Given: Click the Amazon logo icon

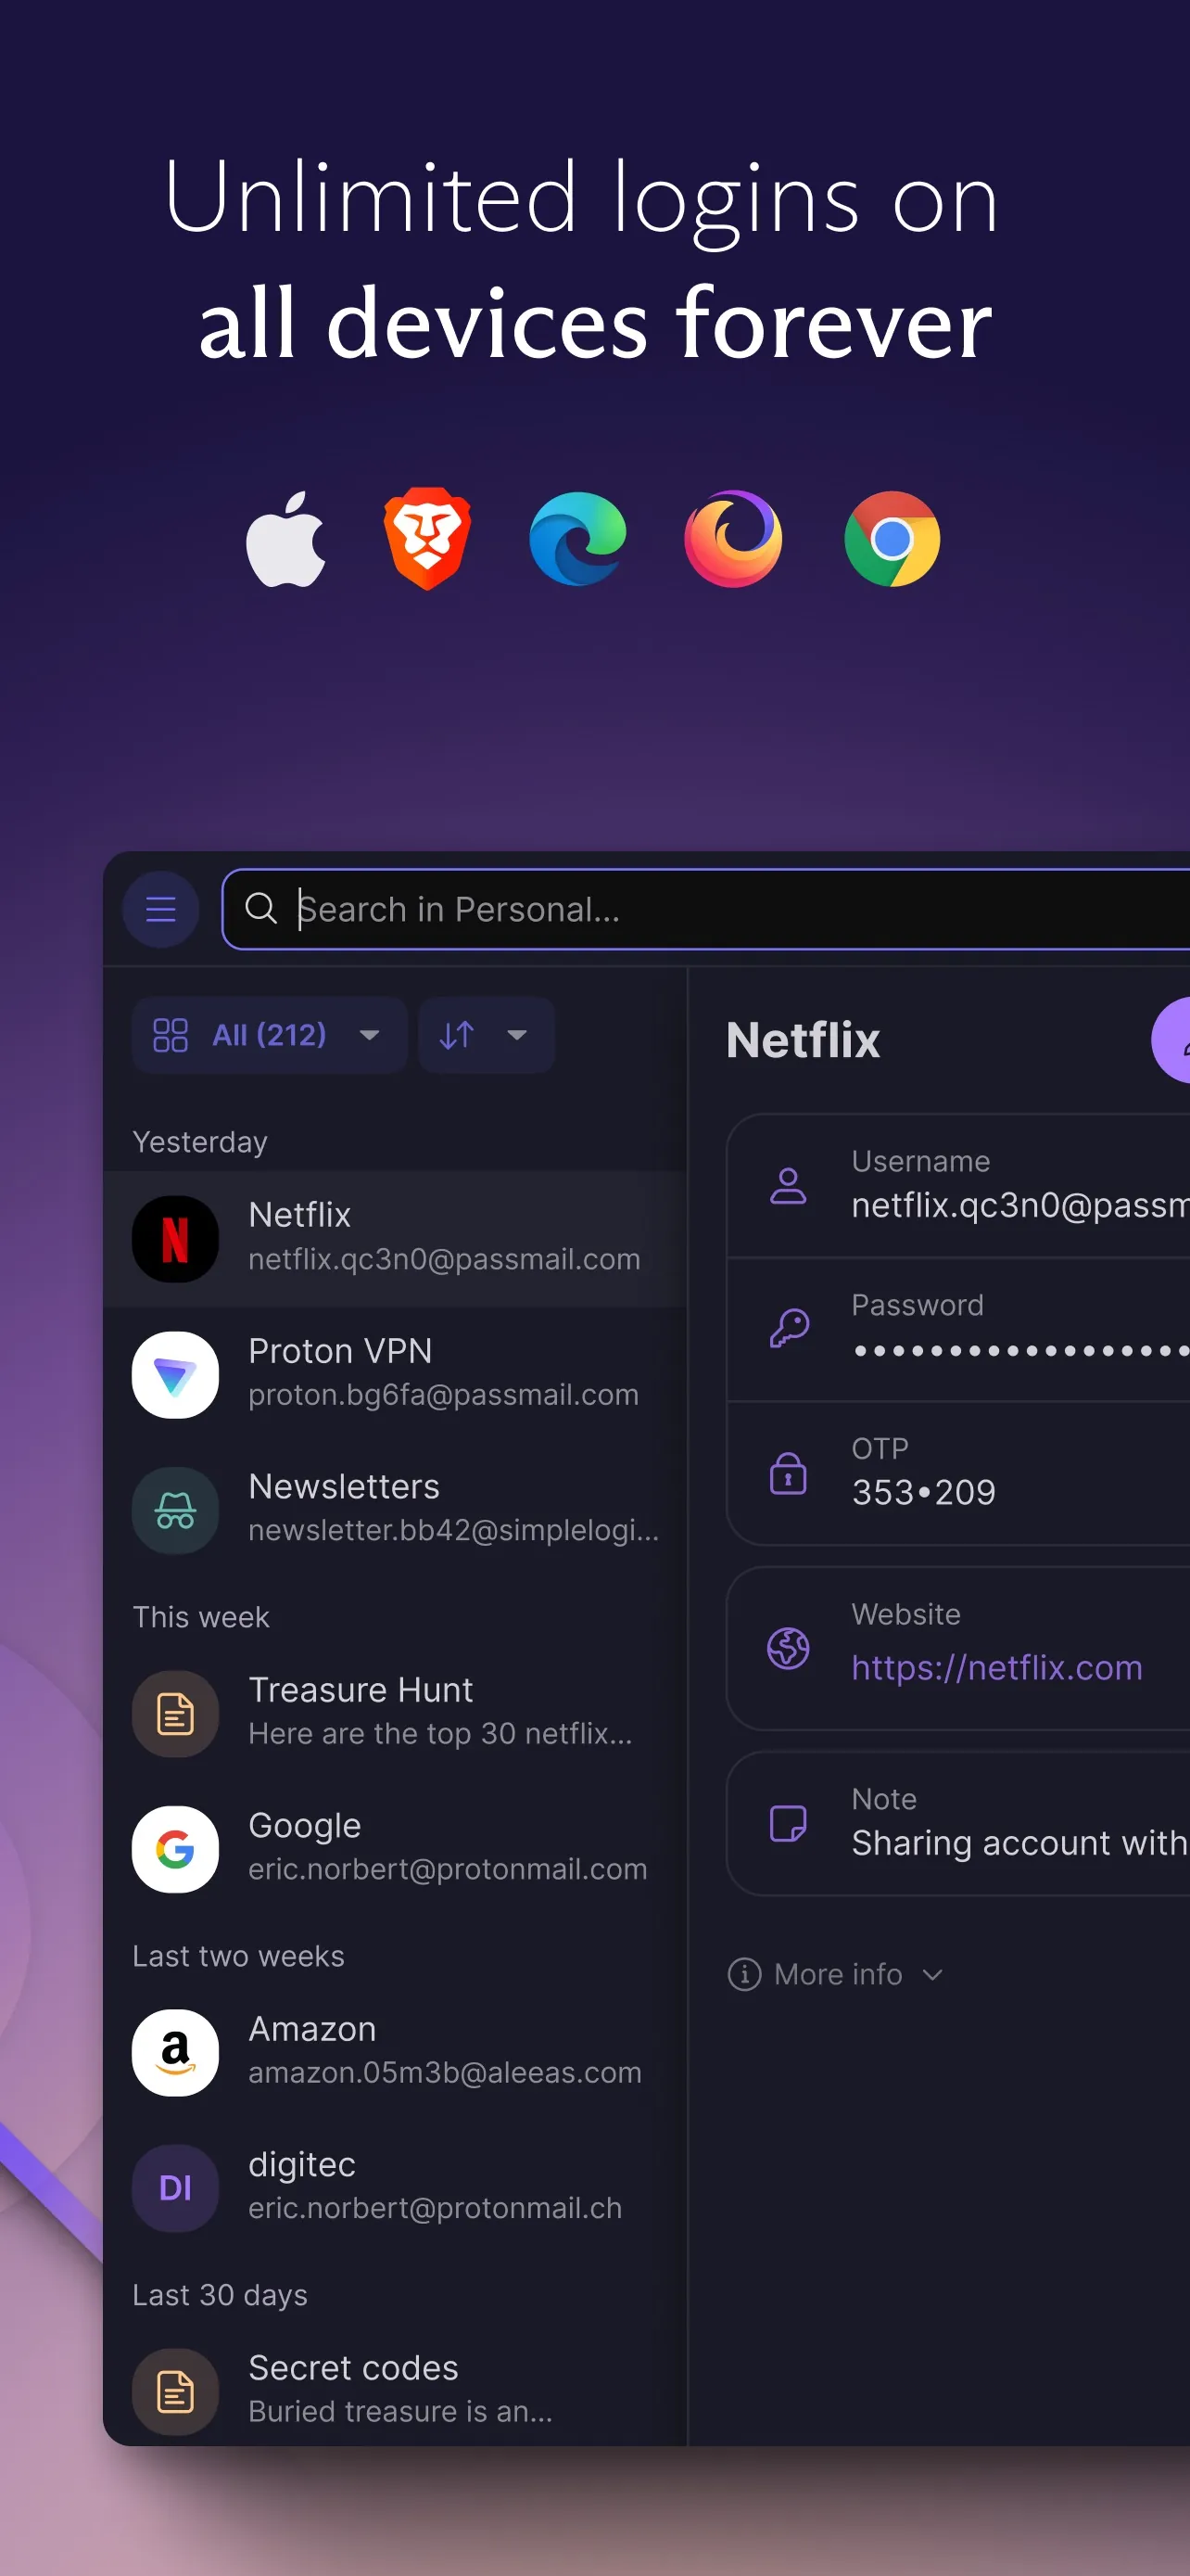Looking at the screenshot, I should point(175,2053).
